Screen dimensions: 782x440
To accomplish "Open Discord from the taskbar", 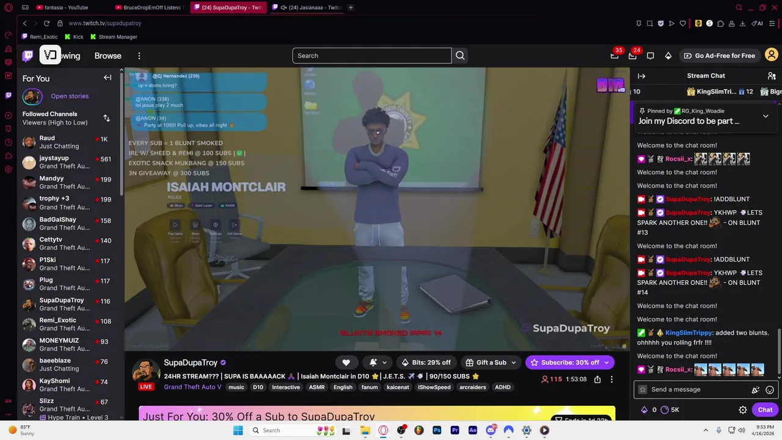I will click(x=491, y=430).
